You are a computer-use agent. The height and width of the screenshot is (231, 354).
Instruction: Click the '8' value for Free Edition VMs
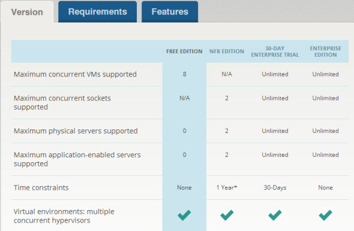click(x=184, y=74)
